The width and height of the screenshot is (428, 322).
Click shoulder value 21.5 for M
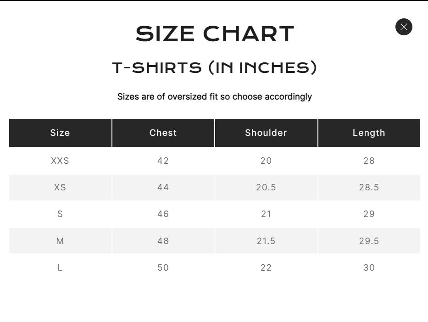[266, 241]
